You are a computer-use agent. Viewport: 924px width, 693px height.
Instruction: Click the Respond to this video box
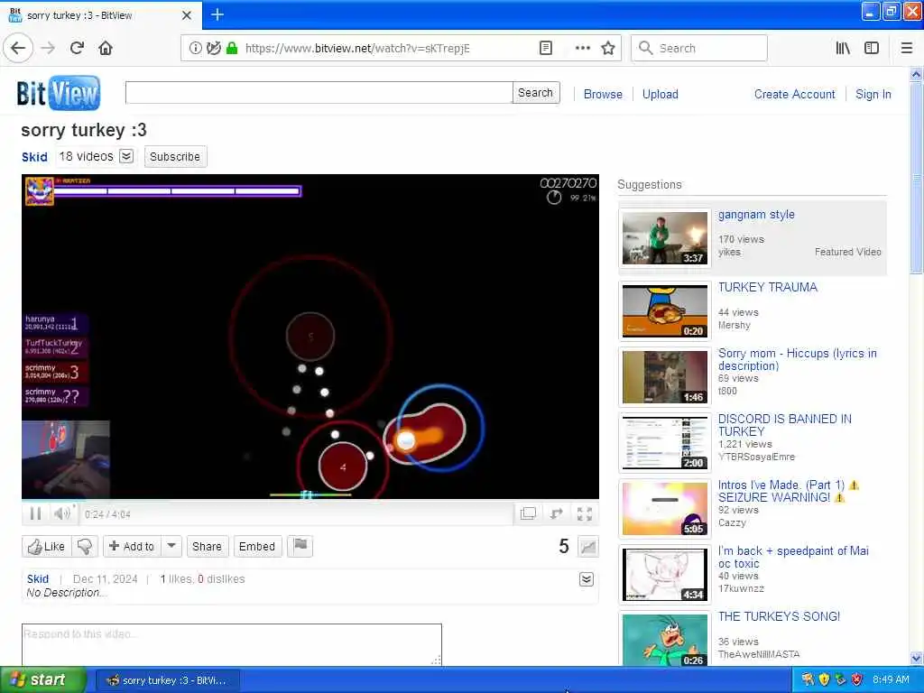pyautogui.click(x=232, y=644)
